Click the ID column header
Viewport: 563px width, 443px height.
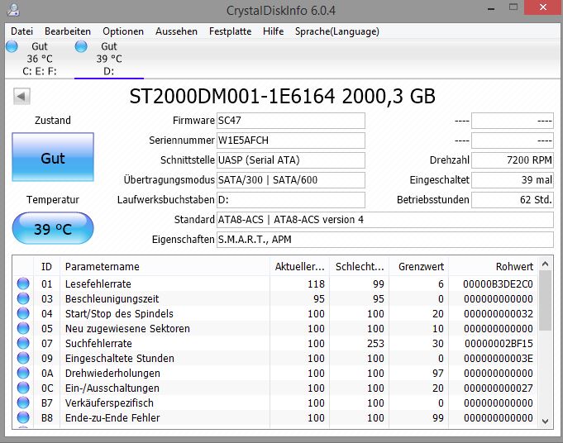point(46,266)
